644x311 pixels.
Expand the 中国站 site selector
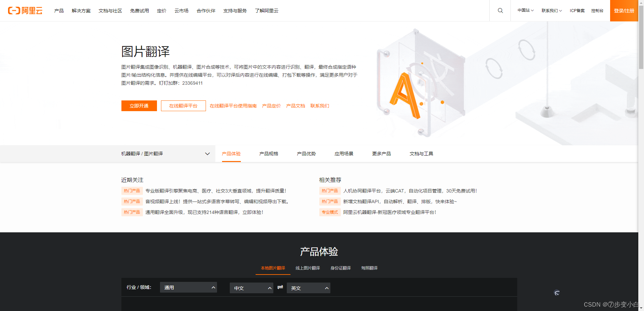tap(525, 11)
